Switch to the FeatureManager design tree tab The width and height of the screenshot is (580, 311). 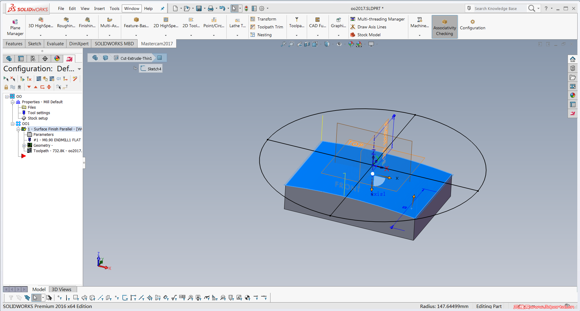pos(9,59)
